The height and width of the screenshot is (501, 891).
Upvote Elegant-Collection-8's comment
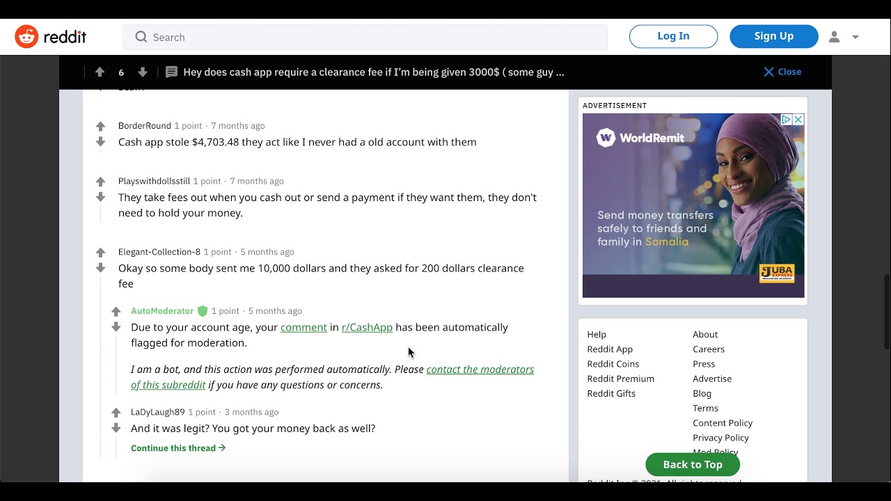coord(100,253)
